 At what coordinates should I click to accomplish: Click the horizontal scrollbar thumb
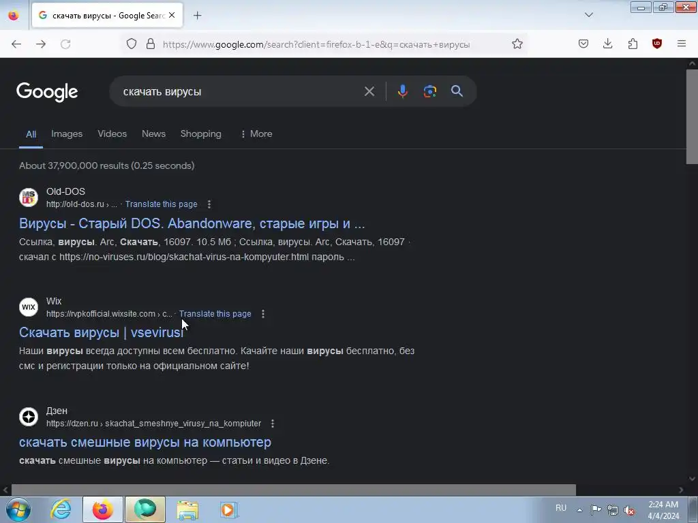pos(293,490)
